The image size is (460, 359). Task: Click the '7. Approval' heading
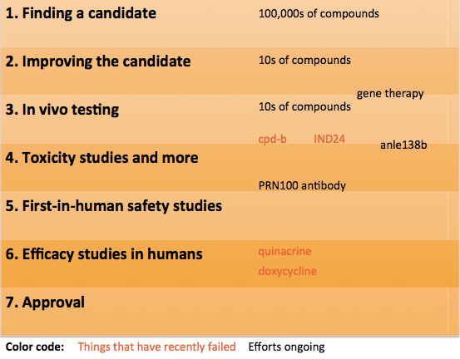coord(45,302)
